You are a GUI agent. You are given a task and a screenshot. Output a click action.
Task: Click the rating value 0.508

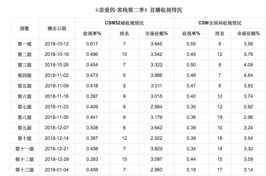click(92, 128)
